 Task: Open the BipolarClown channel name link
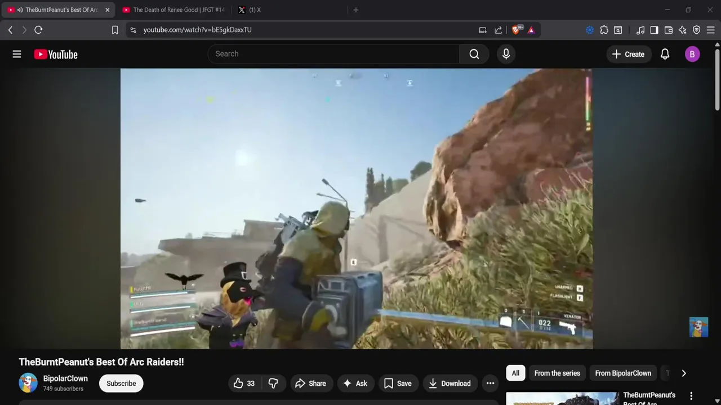(65, 379)
